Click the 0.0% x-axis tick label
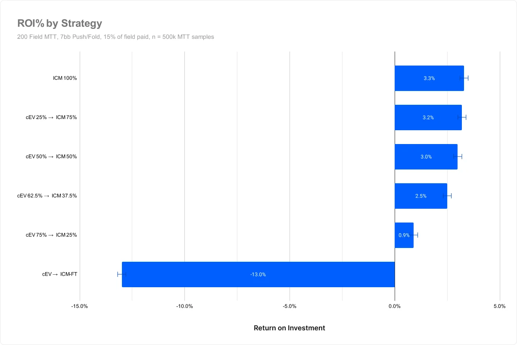517x345 pixels. tap(395, 306)
